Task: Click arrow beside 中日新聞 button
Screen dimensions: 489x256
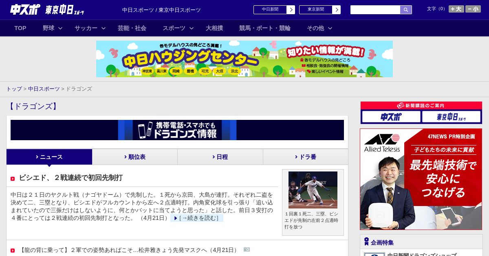Action: 291,10
